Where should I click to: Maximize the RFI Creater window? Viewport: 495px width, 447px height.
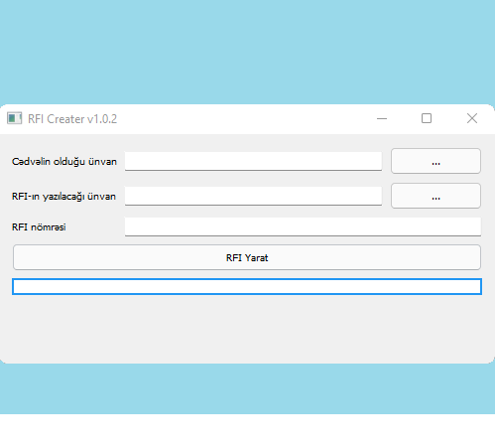pyautogui.click(x=427, y=118)
